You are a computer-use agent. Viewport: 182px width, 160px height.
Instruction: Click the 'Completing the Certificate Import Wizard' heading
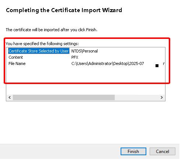(64, 10)
